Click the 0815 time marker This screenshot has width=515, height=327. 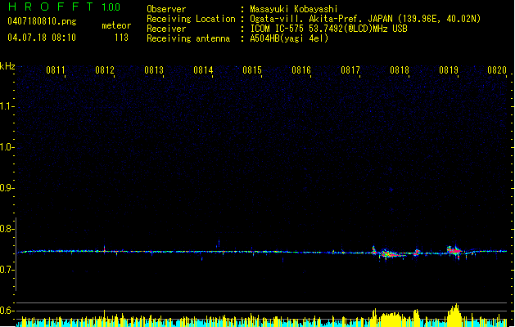click(x=252, y=70)
